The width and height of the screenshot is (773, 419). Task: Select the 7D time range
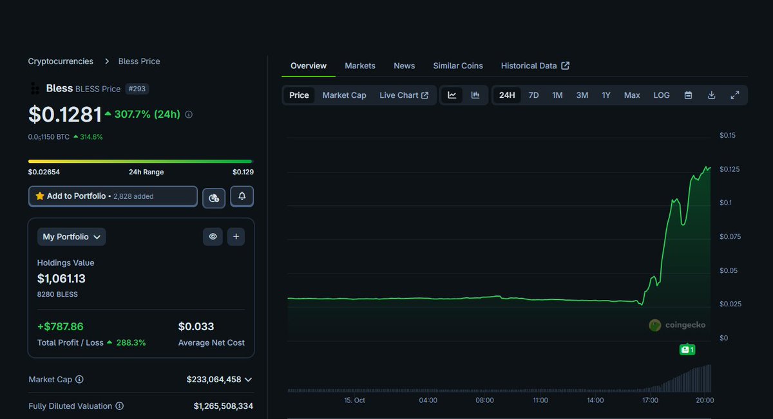tap(533, 95)
